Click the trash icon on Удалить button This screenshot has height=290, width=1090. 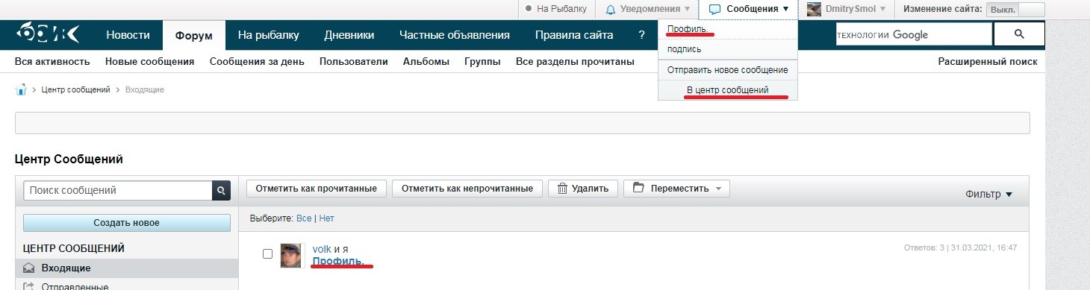click(562, 189)
